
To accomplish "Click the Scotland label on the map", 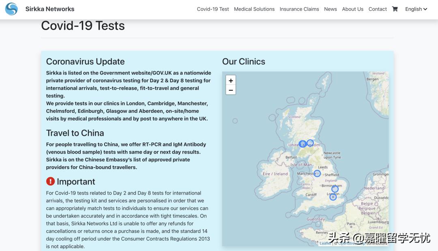I will 294,117.
